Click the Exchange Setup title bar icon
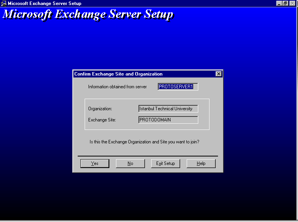This screenshot has height=222, width=298. (x=3, y=3)
